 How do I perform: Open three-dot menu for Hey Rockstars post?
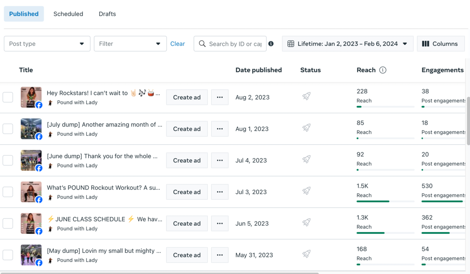click(x=220, y=97)
